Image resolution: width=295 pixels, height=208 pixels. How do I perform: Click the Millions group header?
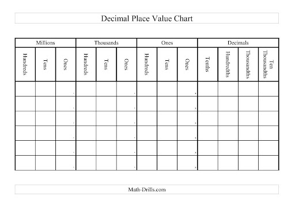click(x=46, y=43)
